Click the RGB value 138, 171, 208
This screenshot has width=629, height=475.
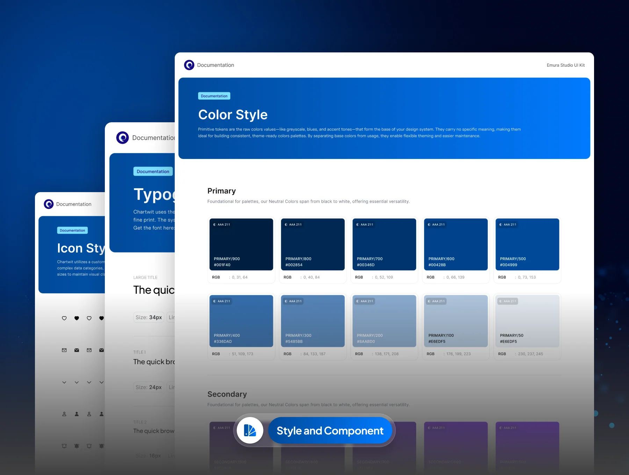click(387, 354)
